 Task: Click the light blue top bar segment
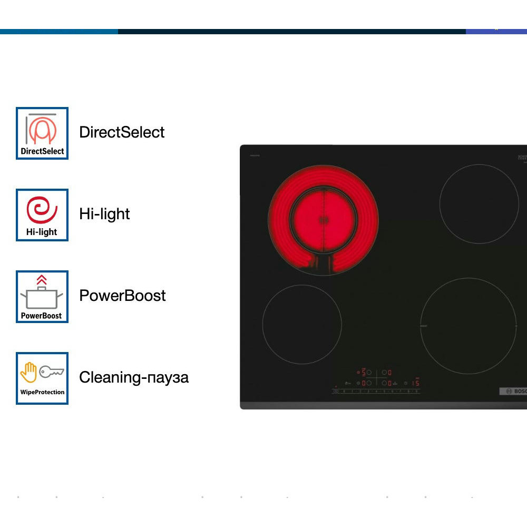(59, 32)
